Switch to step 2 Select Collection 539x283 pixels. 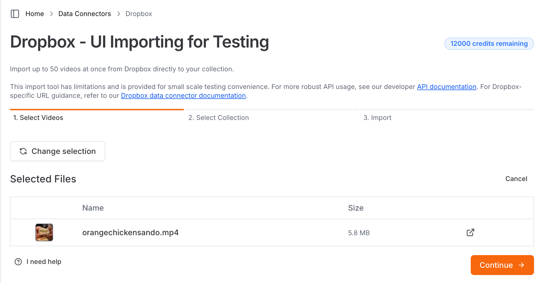coord(218,118)
